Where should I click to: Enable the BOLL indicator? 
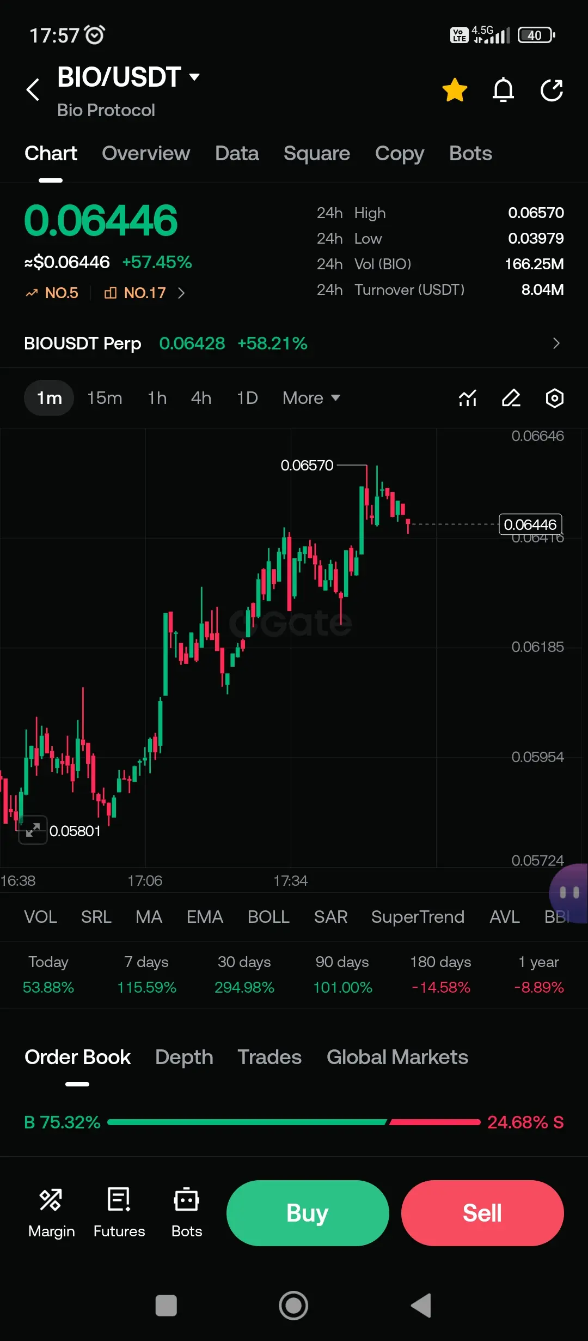(x=268, y=917)
